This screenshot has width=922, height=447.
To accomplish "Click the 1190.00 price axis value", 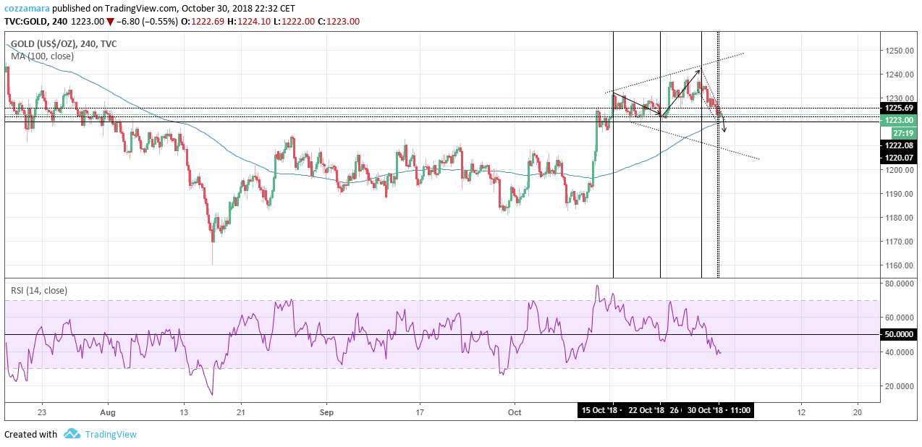I will (899, 194).
